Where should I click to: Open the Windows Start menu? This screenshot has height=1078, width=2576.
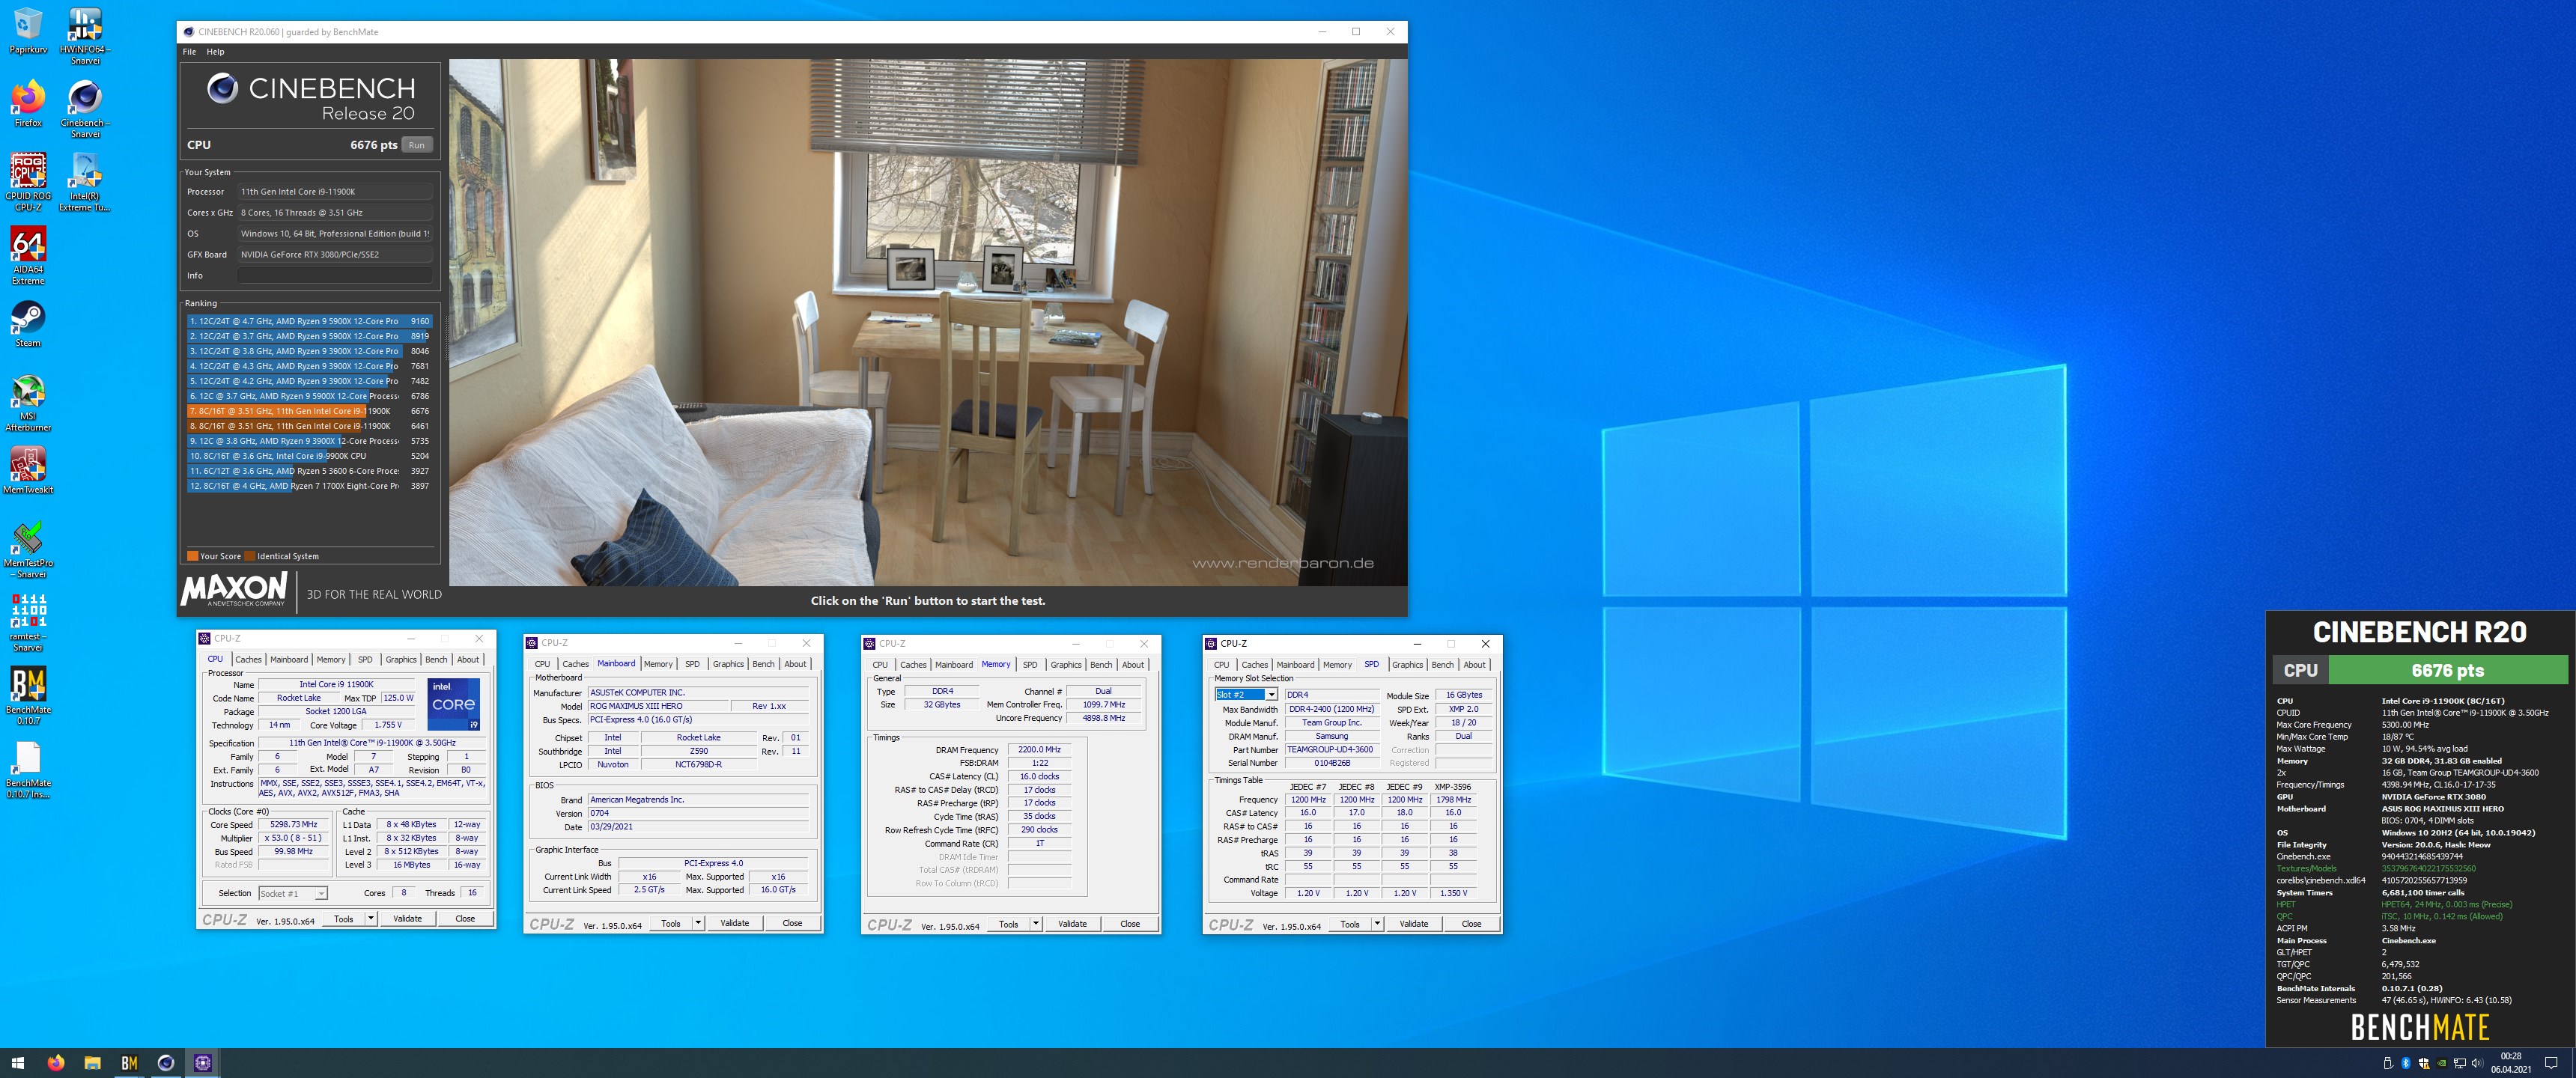coord(17,1063)
